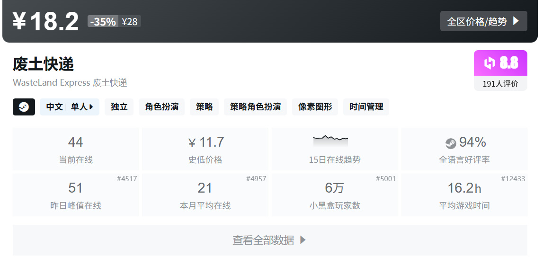The image size is (543, 265).
Task: Click the 昨日峰值在线 51 stat card
Action: (x=76, y=195)
